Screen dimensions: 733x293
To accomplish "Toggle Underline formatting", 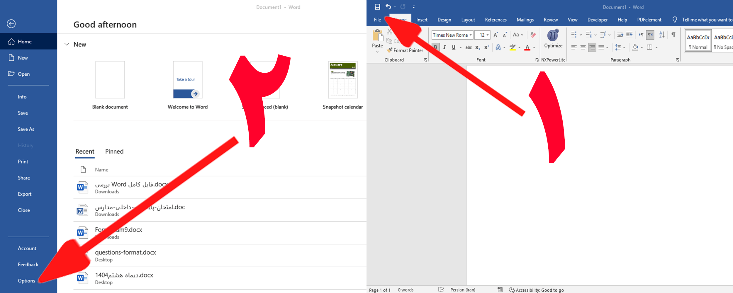I will (454, 47).
